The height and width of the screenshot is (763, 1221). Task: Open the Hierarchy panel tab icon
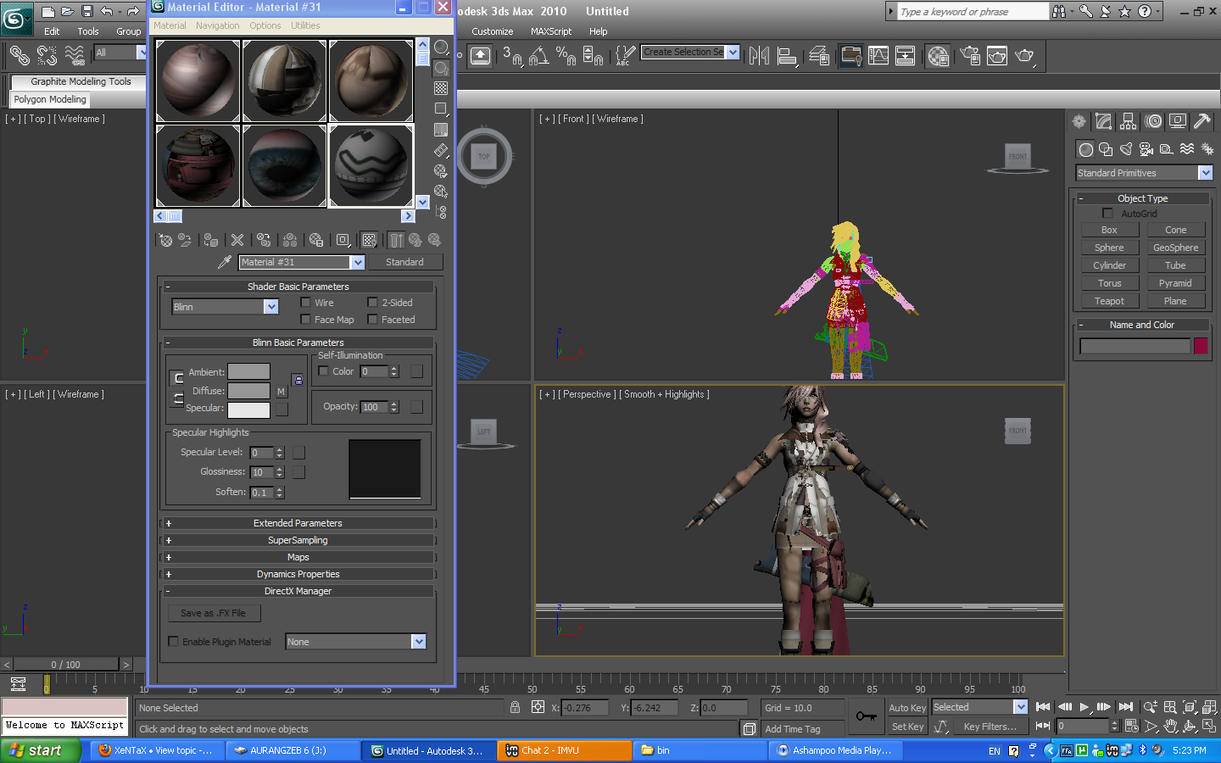1128,121
